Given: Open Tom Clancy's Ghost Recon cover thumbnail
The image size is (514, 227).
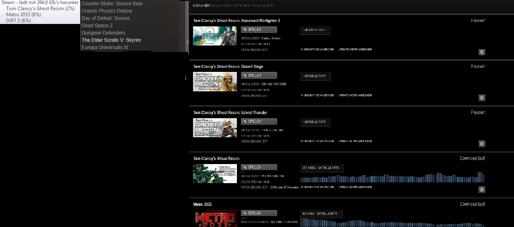Looking at the screenshot, I should pyautogui.click(x=215, y=173).
